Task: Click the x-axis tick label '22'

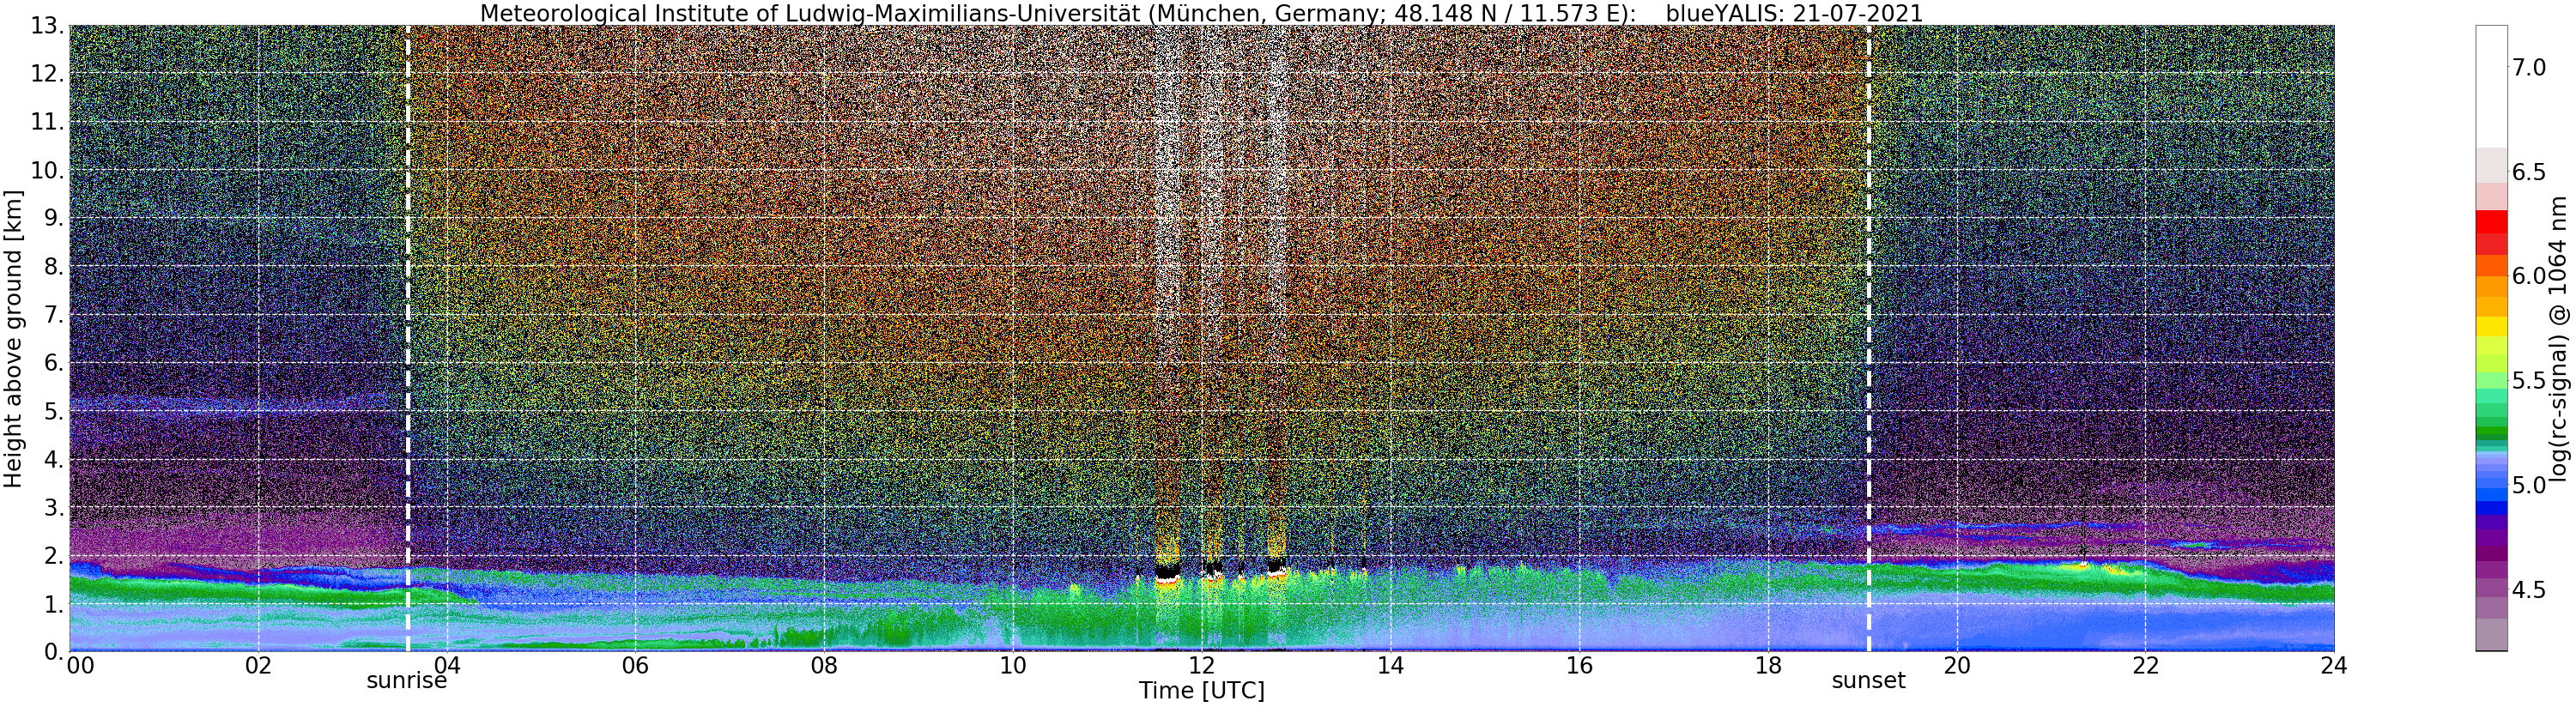Action: [x=2145, y=665]
